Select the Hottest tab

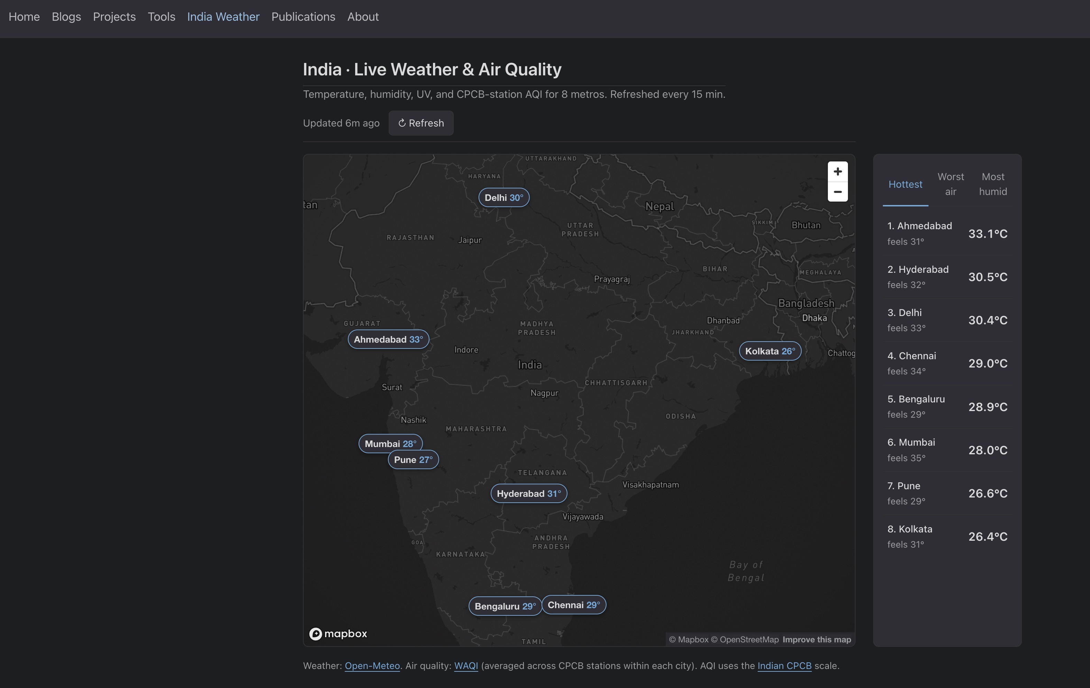(x=905, y=184)
